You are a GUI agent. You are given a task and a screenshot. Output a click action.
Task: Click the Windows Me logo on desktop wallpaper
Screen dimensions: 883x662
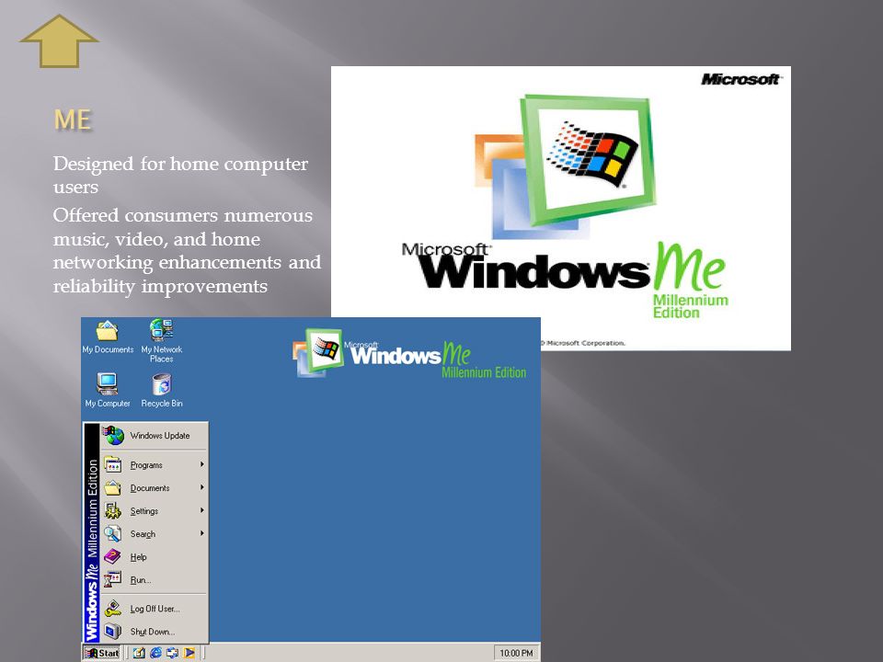pyautogui.click(x=409, y=353)
